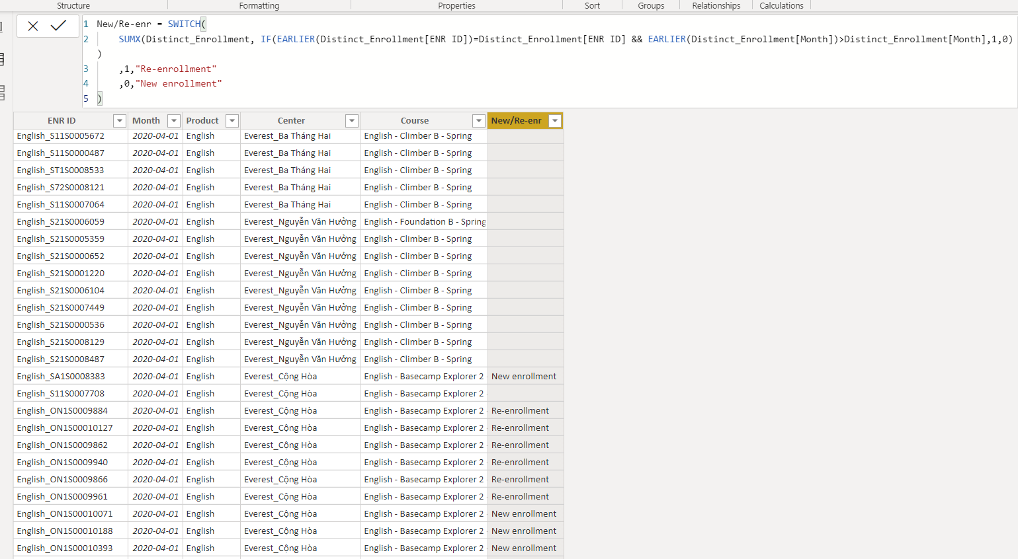Click the "New enrollment" string in the formula

click(179, 84)
